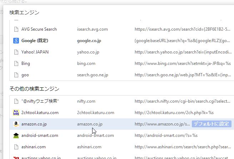
Task: Click the 2ch blog favicon
Action: click(16, 113)
